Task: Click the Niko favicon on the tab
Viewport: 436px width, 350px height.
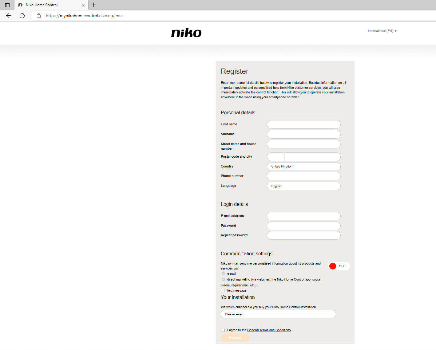Action: [20, 5]
